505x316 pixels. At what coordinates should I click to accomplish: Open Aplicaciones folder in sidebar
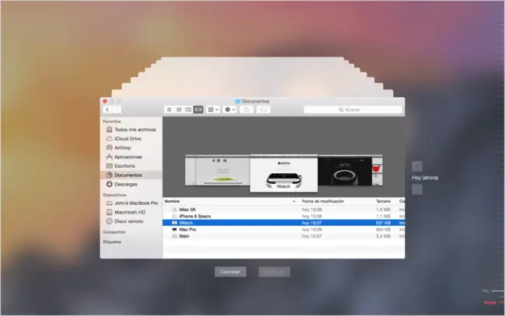coord(128,156)
